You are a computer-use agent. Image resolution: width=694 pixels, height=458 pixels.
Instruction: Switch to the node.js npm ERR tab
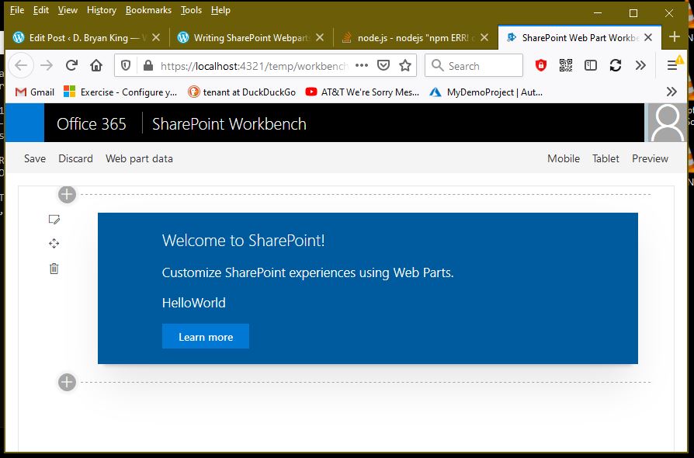(415, 37)
